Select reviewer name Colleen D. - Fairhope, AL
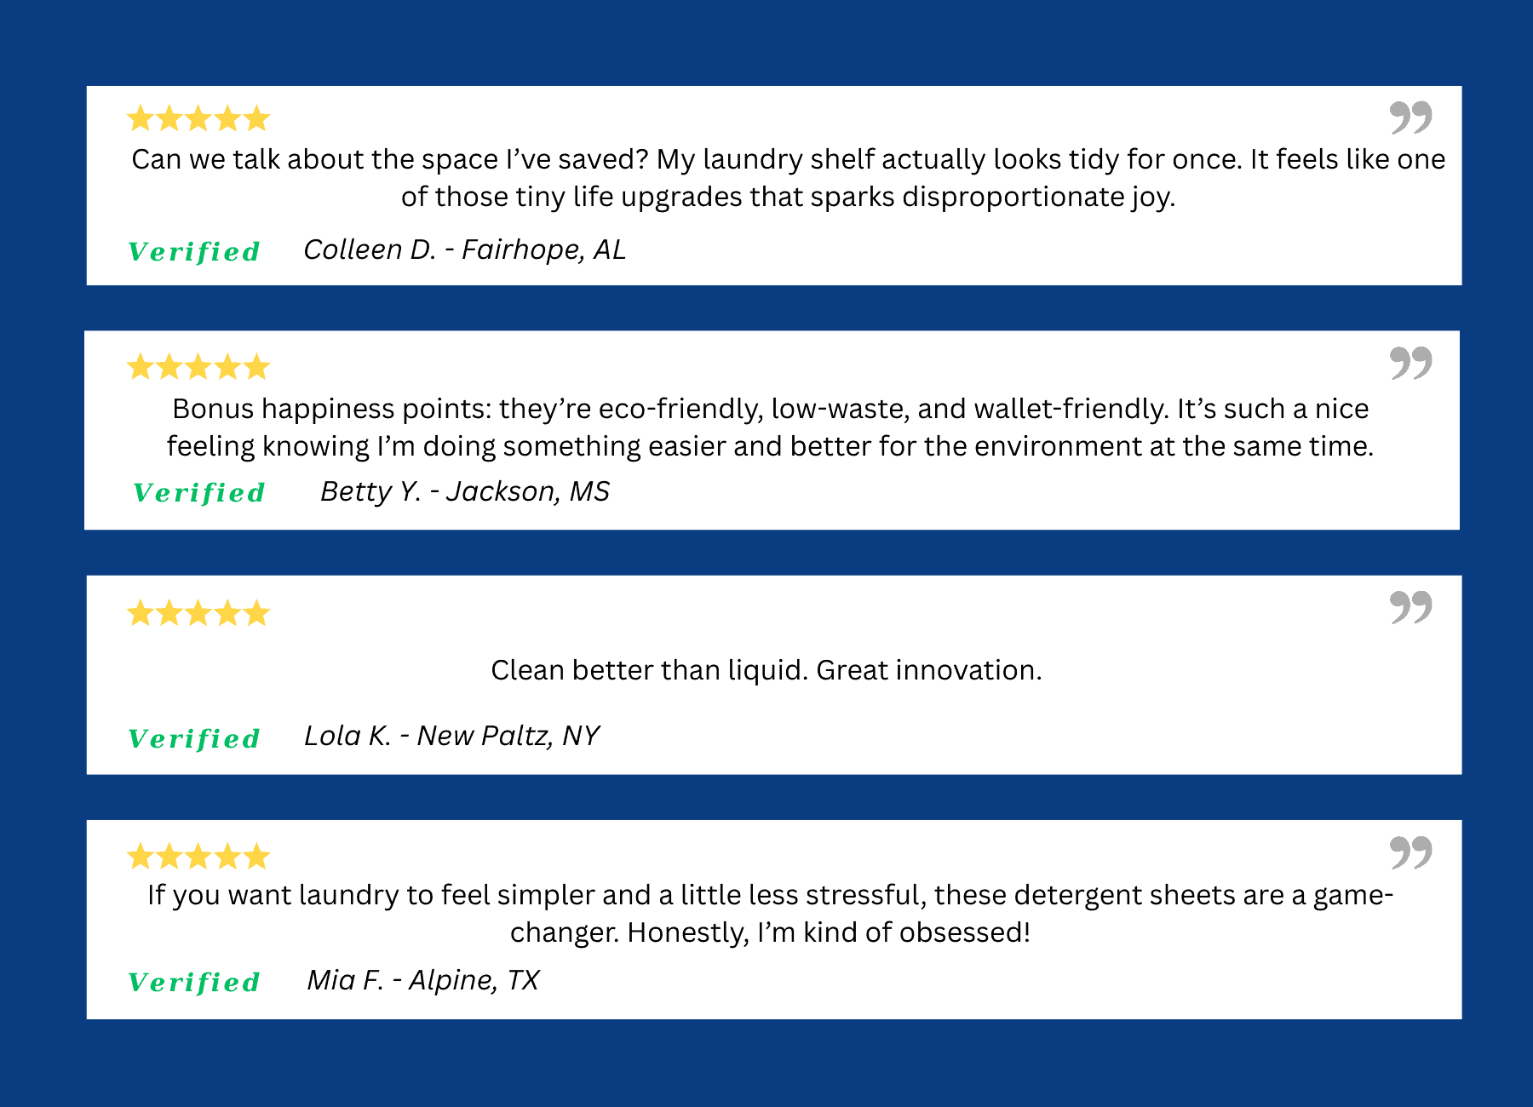This screenshot has height=1107, width=1533. (x=464, y=250)
